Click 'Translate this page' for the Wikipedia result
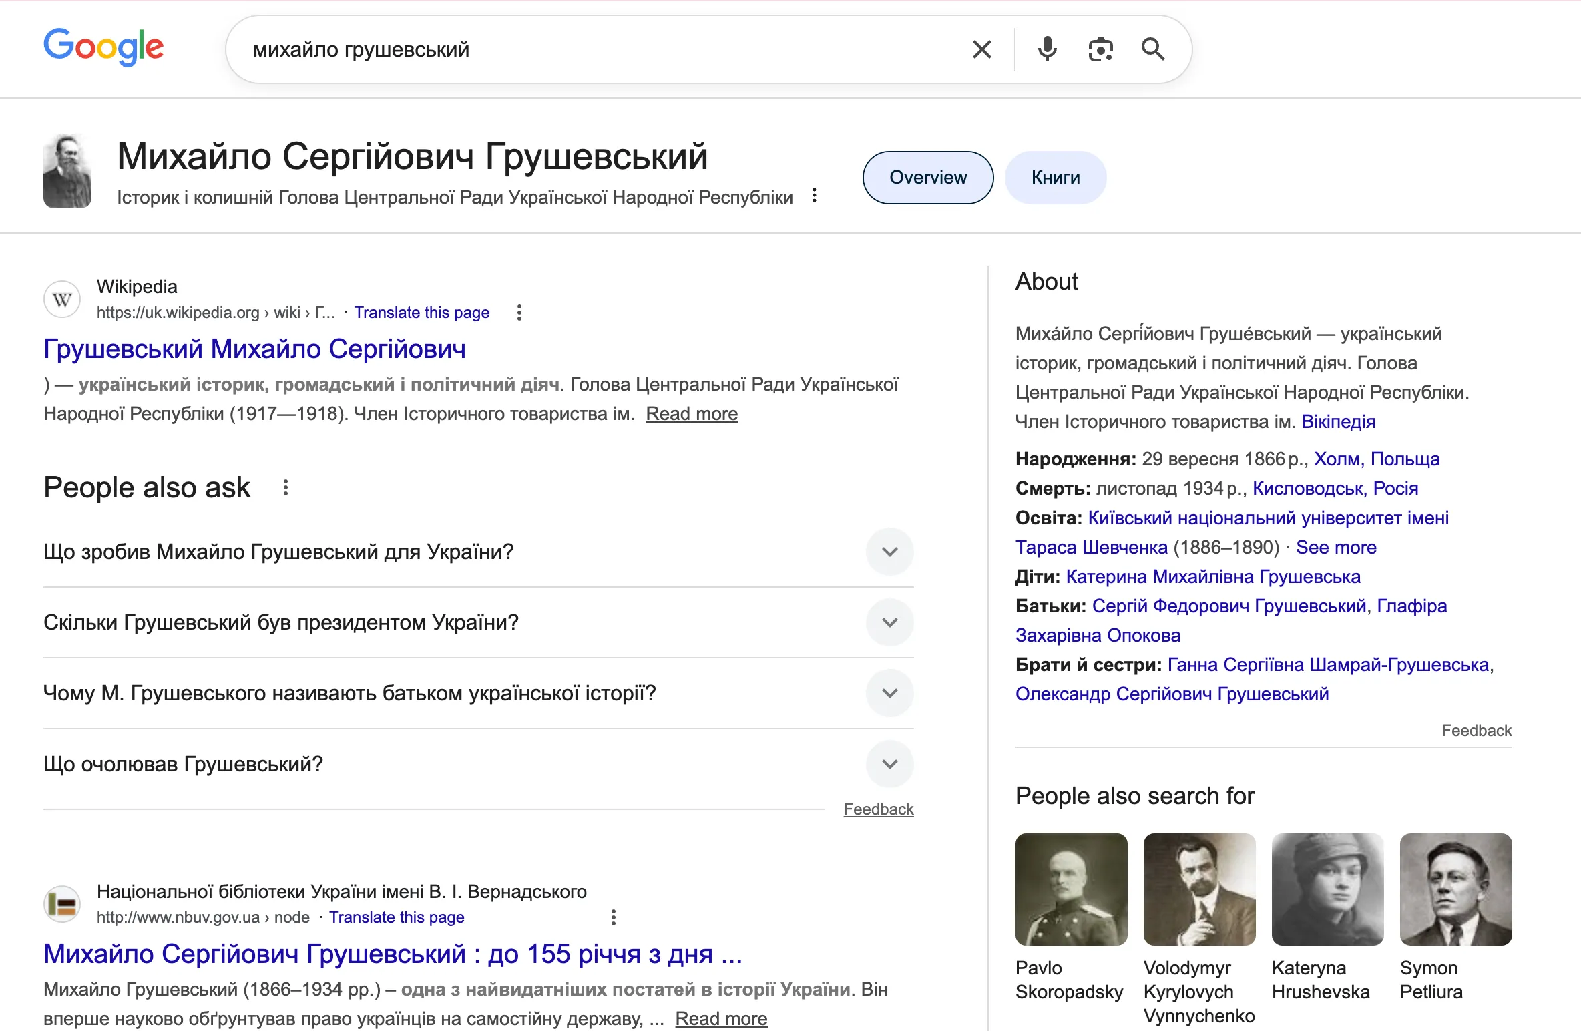 coord(421,312)
